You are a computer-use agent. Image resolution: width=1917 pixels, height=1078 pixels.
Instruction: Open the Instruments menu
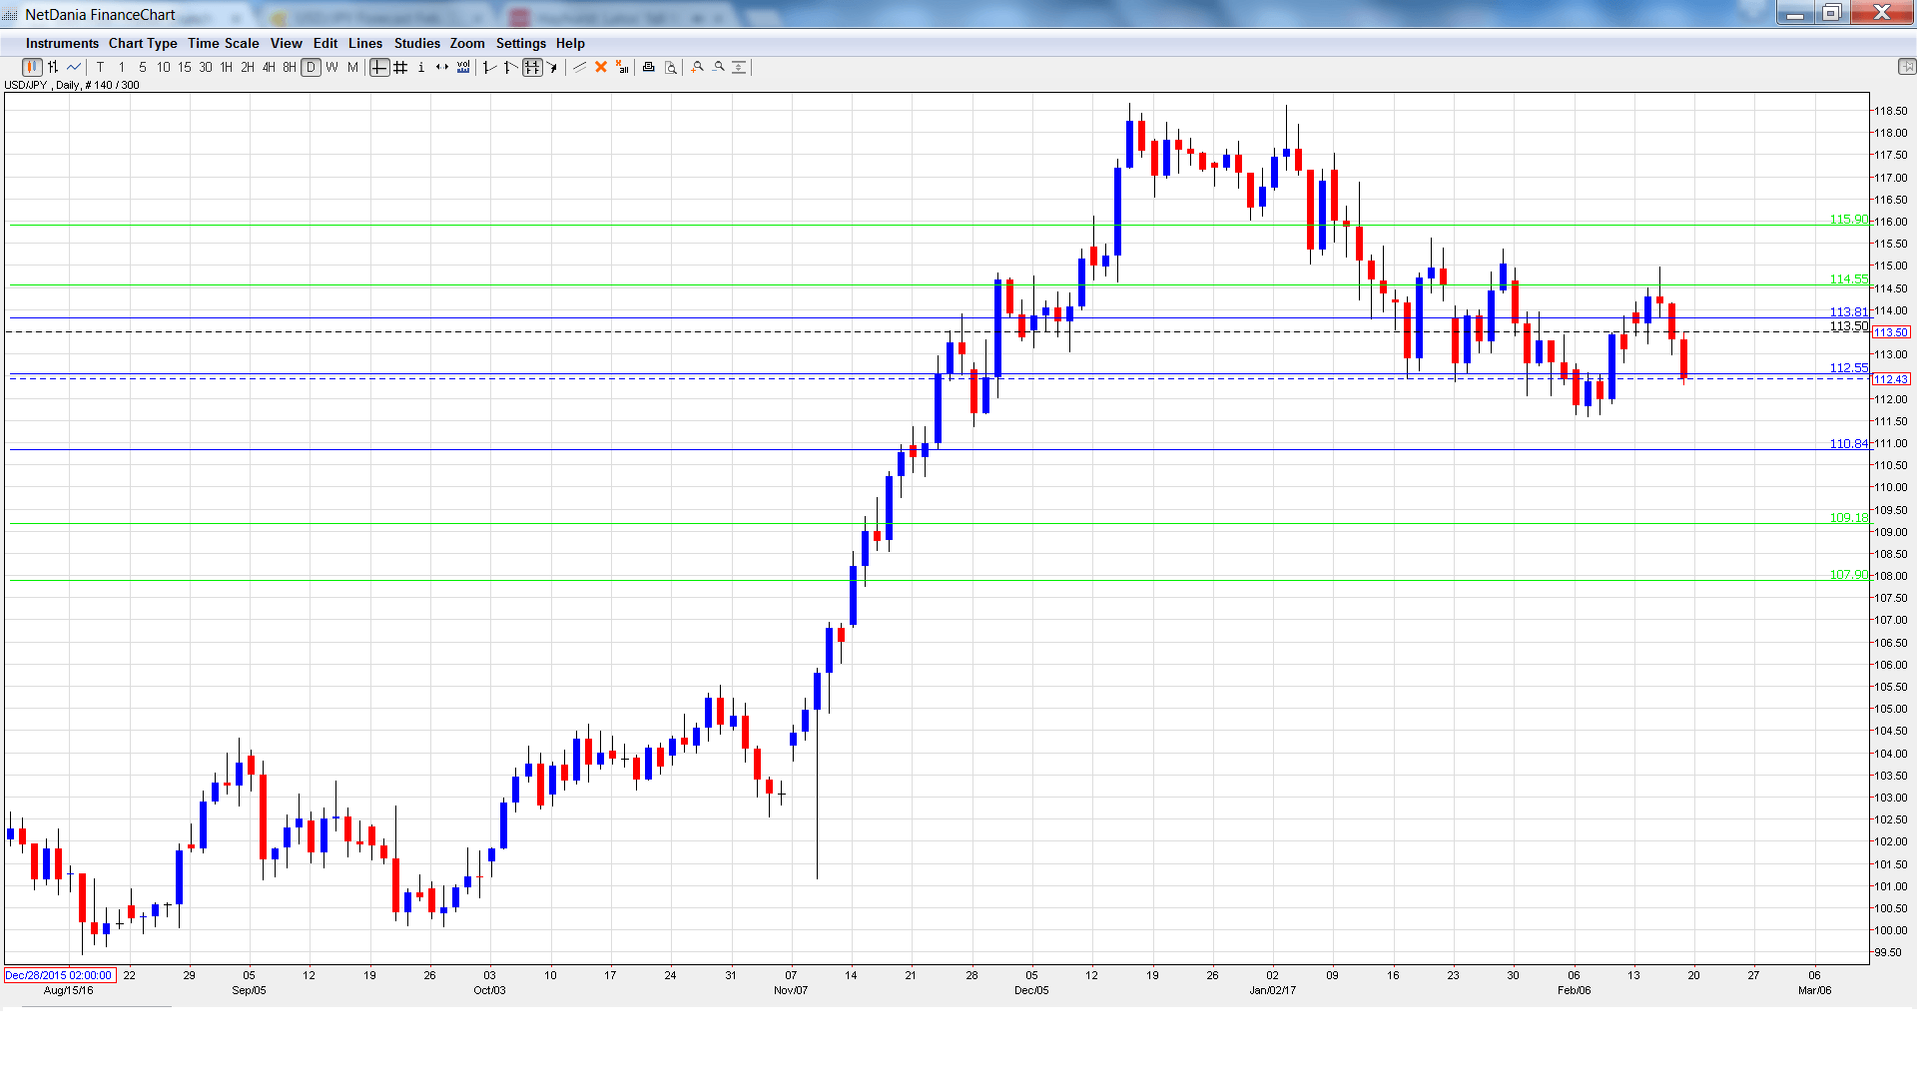[x=62, y=43]
